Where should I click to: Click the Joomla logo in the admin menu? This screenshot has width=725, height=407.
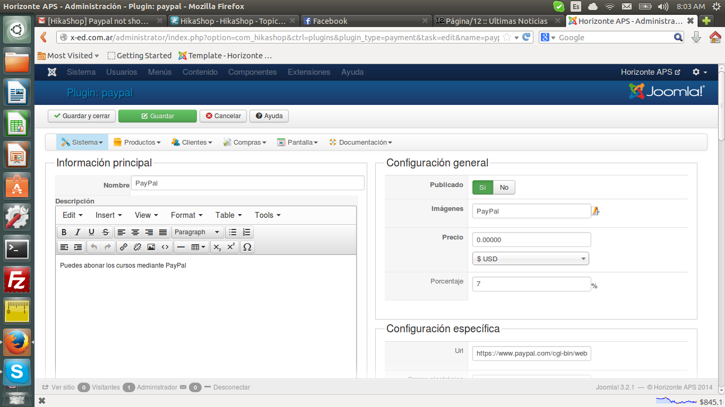coord(52,72)
